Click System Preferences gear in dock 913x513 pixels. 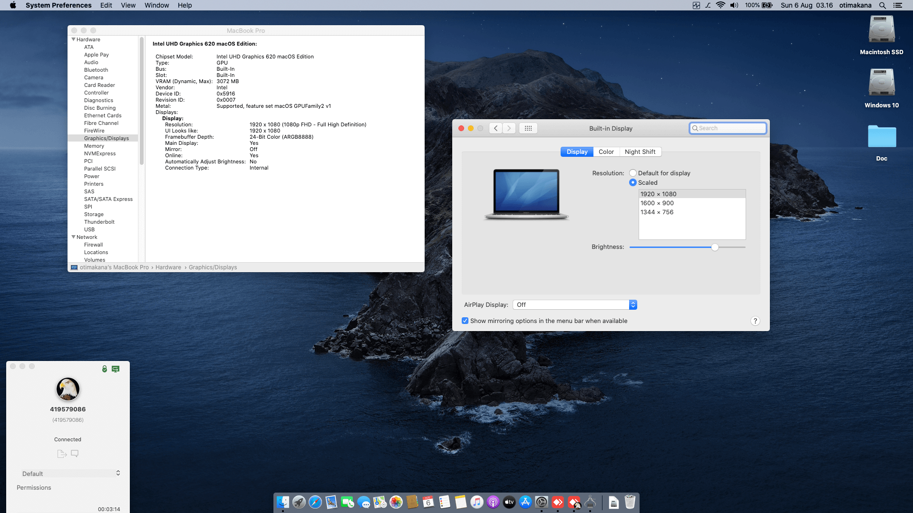pyautogui.click(x=542, y=502)
